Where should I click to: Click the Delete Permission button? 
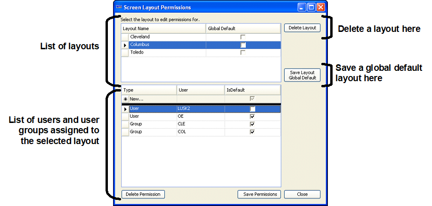click(x=143, y=194)
